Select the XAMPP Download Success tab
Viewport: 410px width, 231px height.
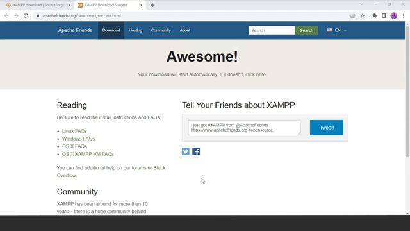pyautogui.click(x=110, y=5)
